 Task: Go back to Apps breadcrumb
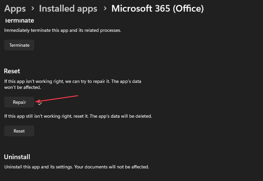click(15, 9)
